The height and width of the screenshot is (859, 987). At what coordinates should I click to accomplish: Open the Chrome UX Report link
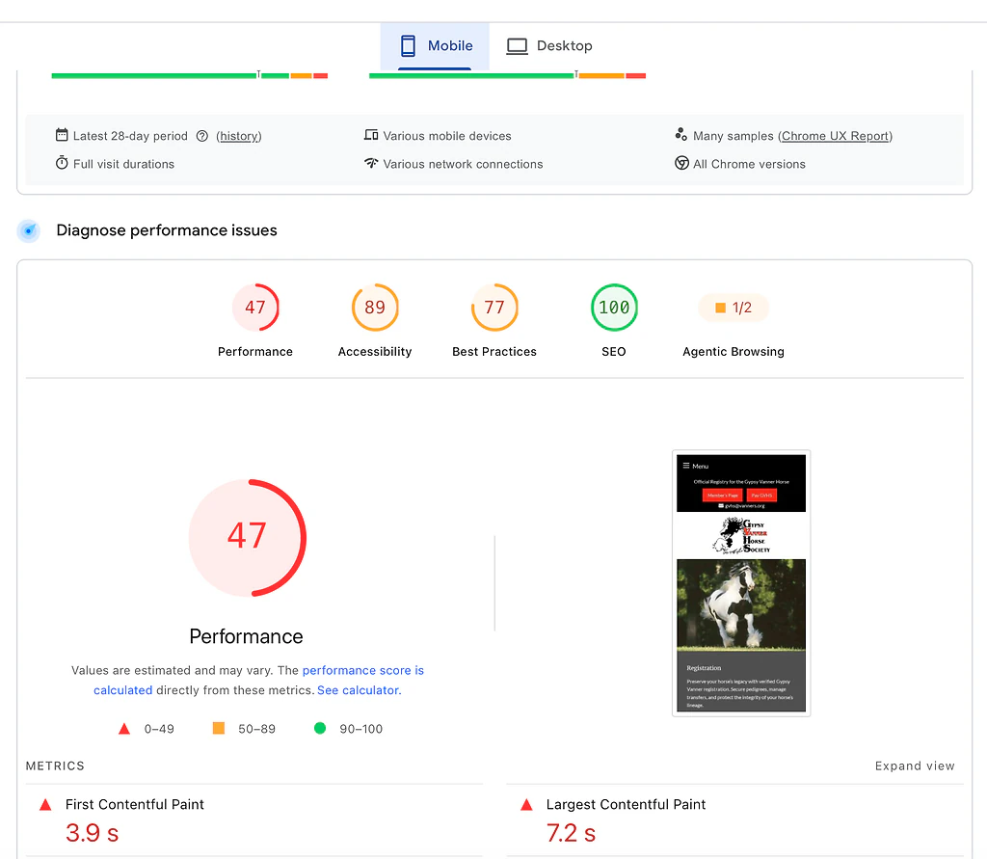tap(835, 136)
